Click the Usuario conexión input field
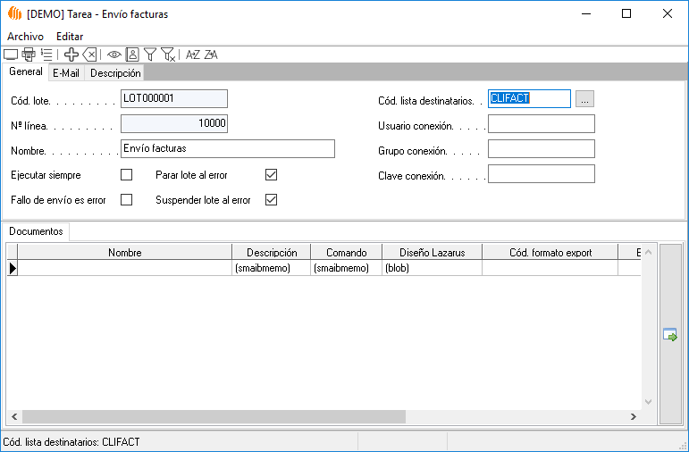The width and height of the screenshot is (689, 452). coord(541,124)
